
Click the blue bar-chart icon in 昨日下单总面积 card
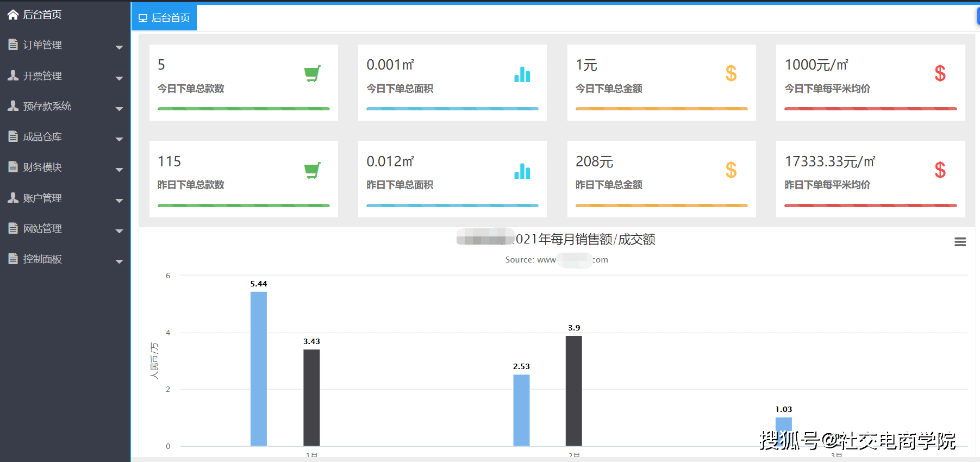pos(522,171)
